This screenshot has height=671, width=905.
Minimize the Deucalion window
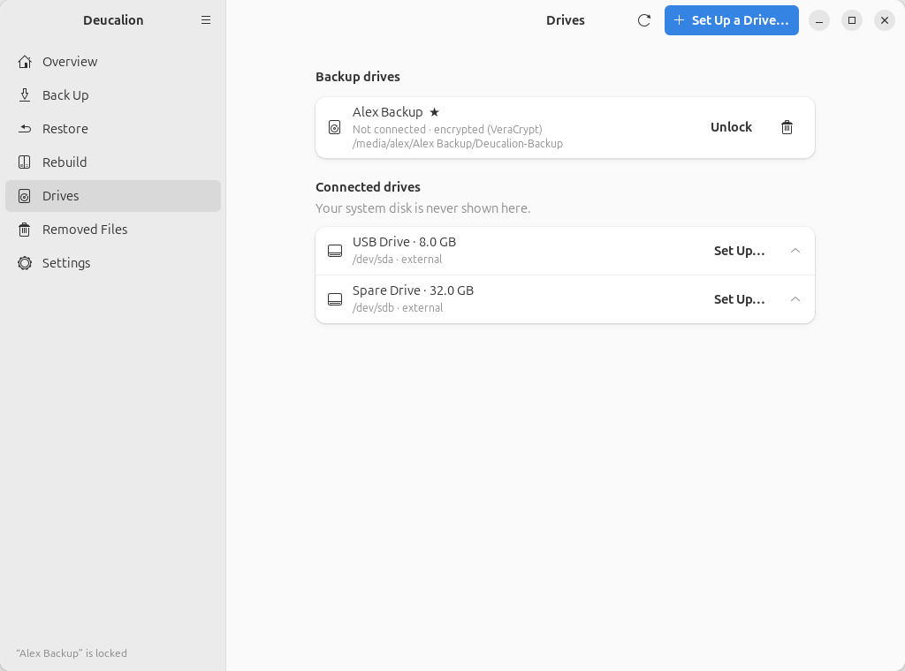pyautogui.click(x=819, y=20)
